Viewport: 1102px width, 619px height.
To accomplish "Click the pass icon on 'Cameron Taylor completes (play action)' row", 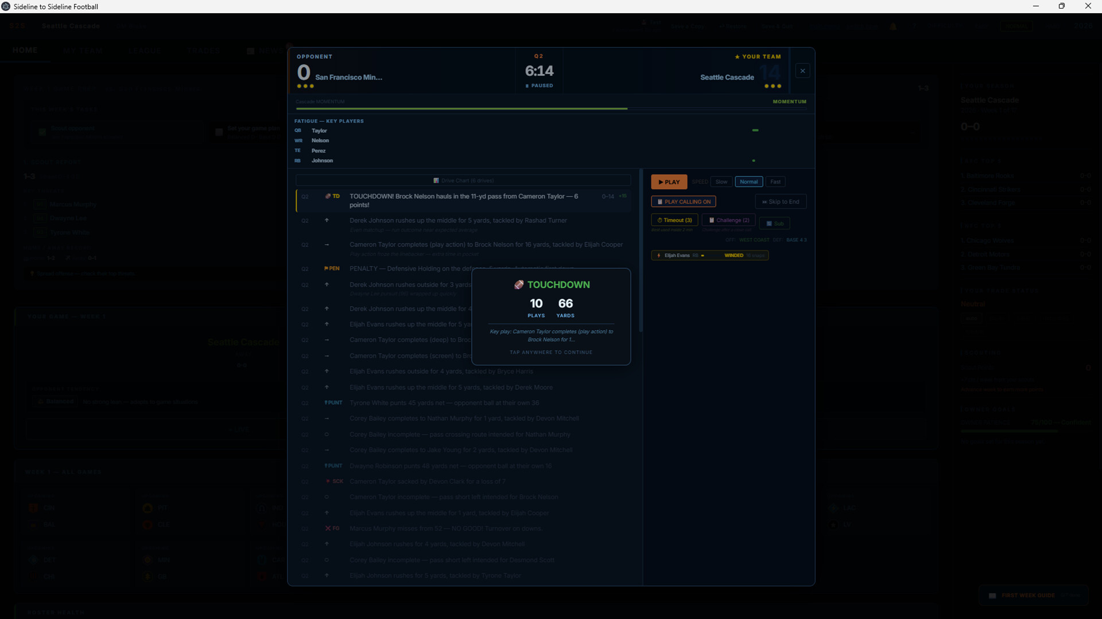I will click(x=327, y=245).
